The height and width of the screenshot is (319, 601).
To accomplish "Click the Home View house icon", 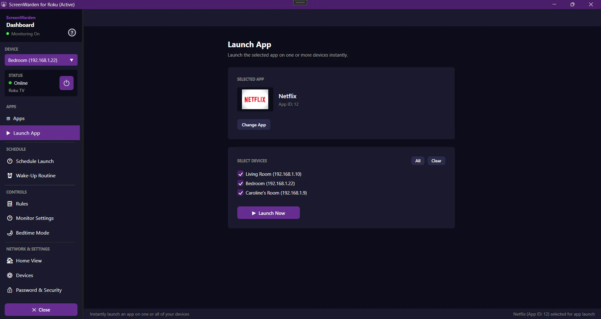I will (x=10, y=261).
